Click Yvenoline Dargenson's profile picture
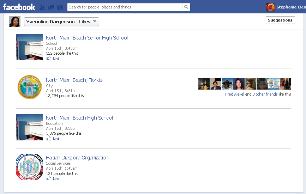 15,22
